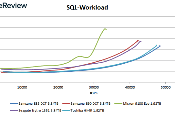Click the end point of the cyan Toshiba curve

[x=156, y=45]
